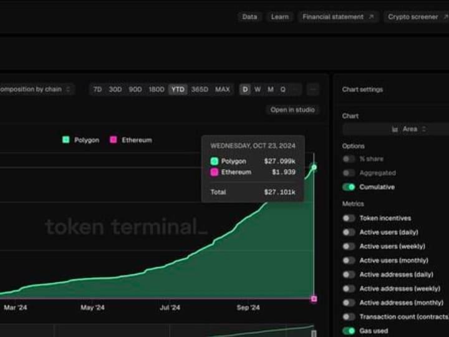
Task: Click the Financial statement external arrow icon
Action: 372,17
